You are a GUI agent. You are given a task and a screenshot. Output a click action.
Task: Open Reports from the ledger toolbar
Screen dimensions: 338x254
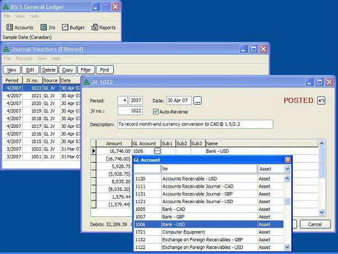[103, 27]
